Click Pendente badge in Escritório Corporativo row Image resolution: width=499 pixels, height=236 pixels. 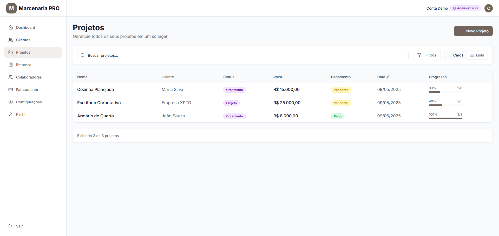(341, 103)
